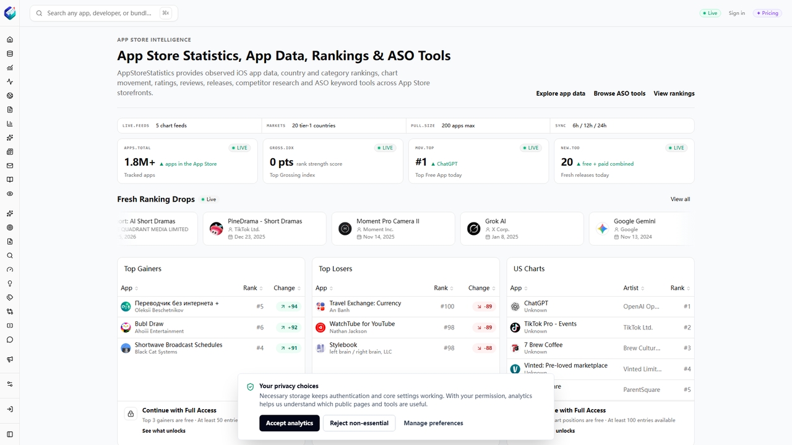Open 7 Brew Coffee row
This screenshot has height=445, width=792.
click(x=600, y=349)
